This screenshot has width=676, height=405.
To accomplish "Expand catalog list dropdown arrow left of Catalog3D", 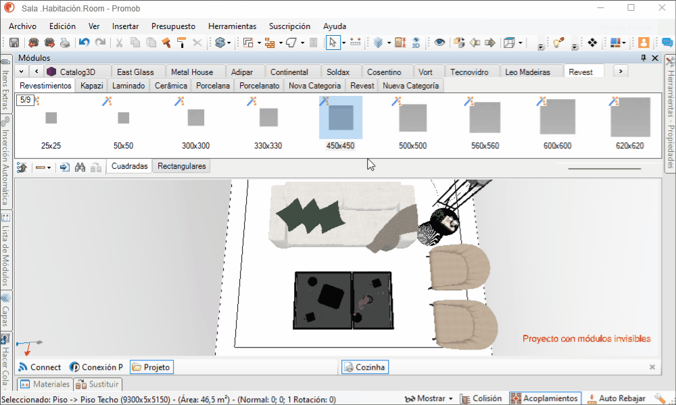I will pyautogui.click(x=21, y=72).
